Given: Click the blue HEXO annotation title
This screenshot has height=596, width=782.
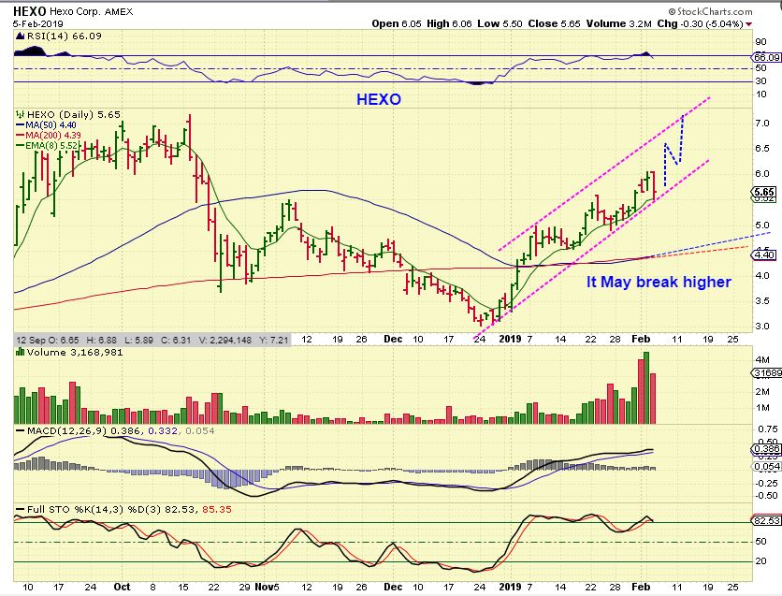Looking at the screenshot, I should [379, 99].
